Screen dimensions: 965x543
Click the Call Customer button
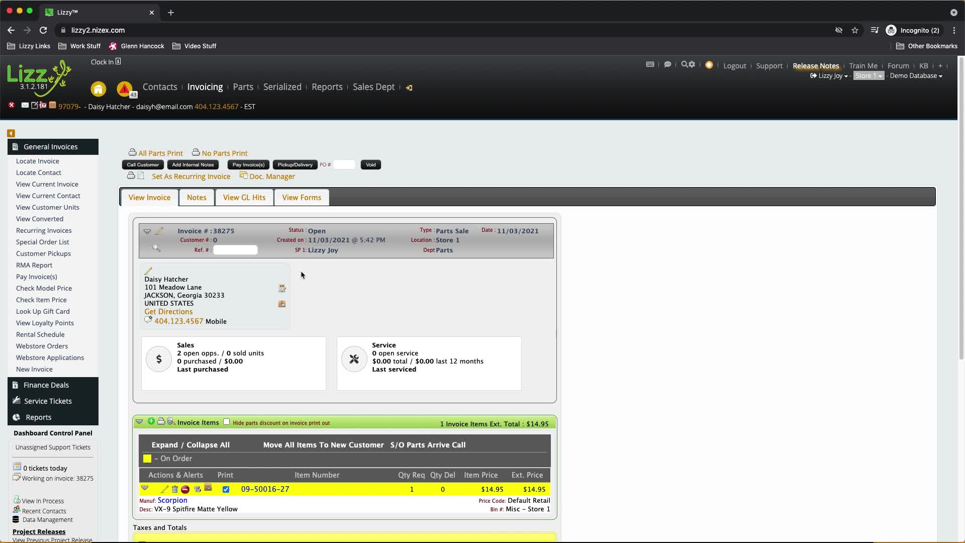(142, 164)
